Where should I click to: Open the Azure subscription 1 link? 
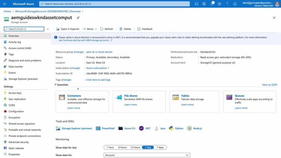click(97, 68)
